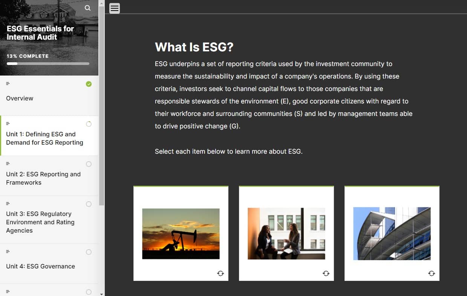The width and height of the screenshot is (467, 296).
Task: Click the ESG Essentials for Internal Audit course title
Action: pyautogui.click(x=40, y=33)
